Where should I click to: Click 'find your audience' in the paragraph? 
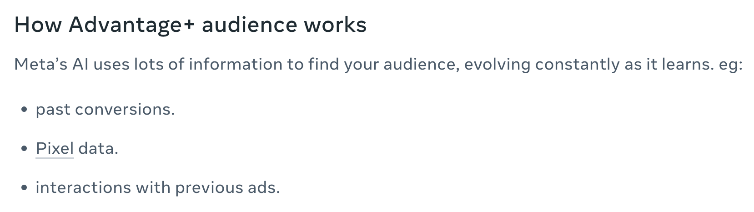[382, 65]
